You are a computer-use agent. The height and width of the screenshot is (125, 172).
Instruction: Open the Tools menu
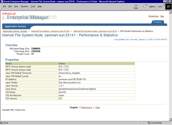click(33, 7)
